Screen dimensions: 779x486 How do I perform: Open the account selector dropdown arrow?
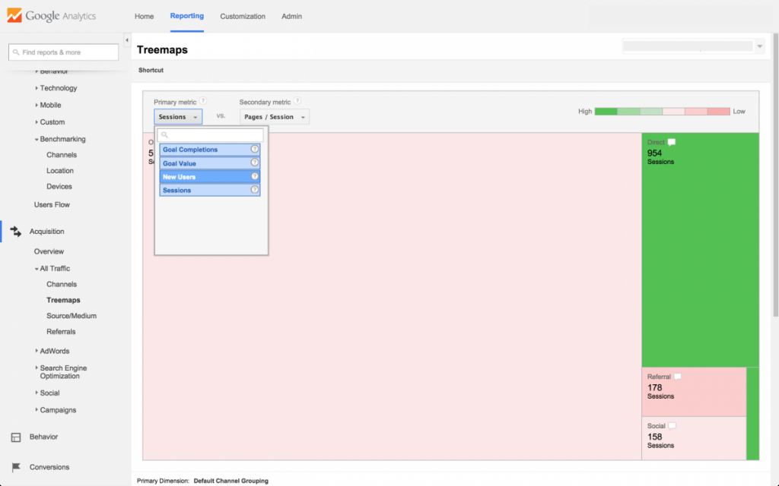point(760,46)
